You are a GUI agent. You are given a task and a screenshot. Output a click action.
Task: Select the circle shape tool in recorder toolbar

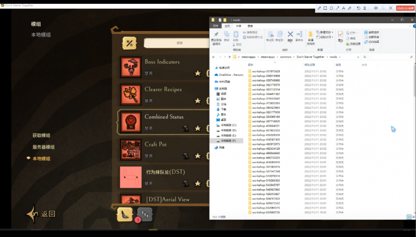331,8
